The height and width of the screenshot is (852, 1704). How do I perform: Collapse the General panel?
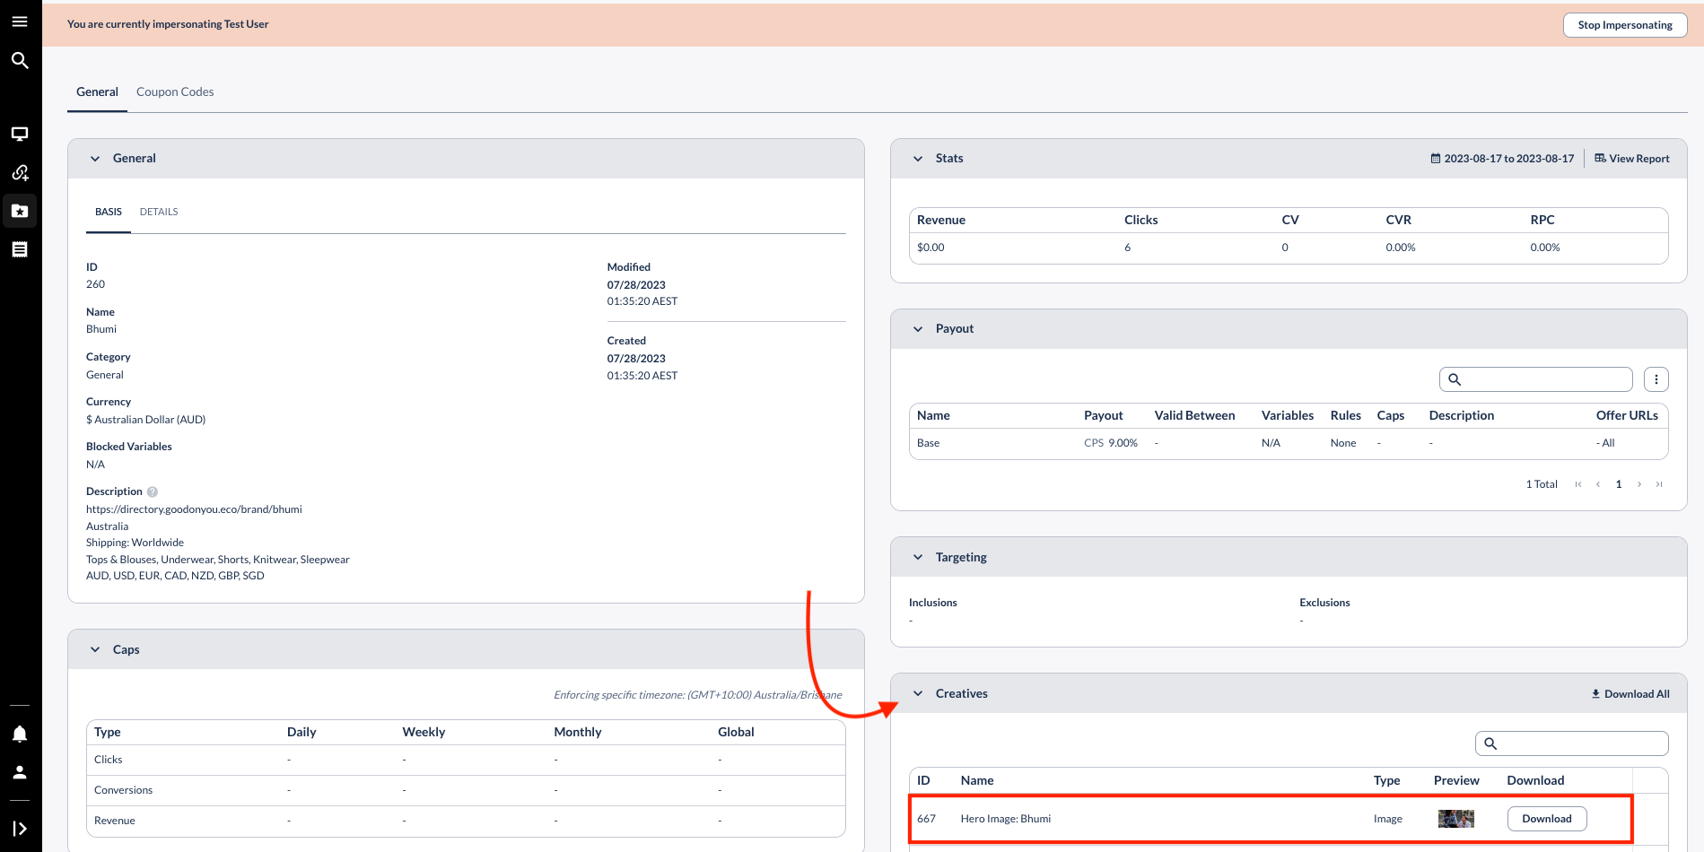(x=95, y=159)
